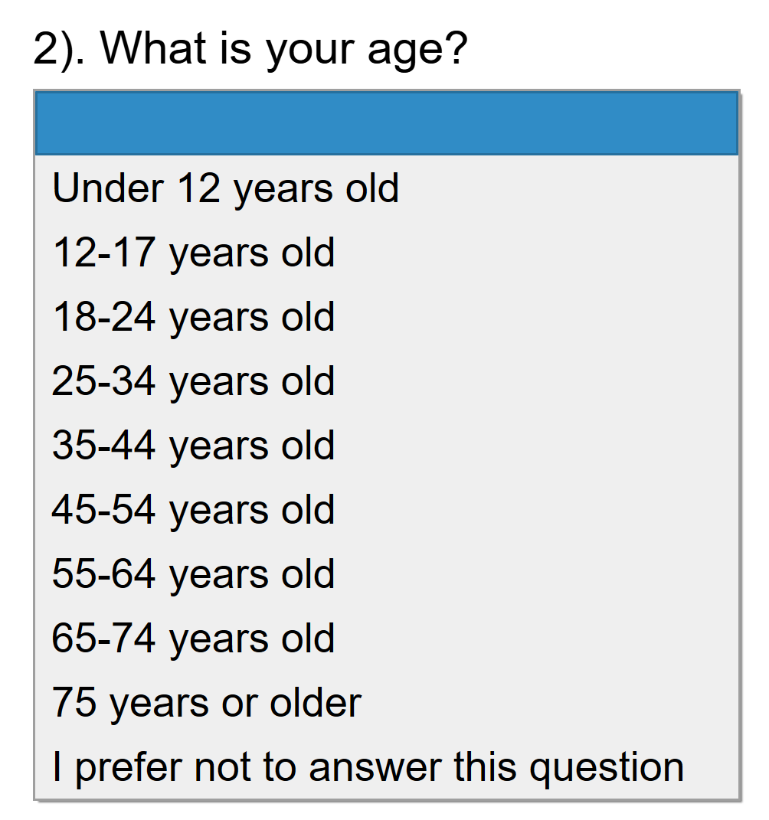Select the 12-17 years old option

[x=193, y=253]
